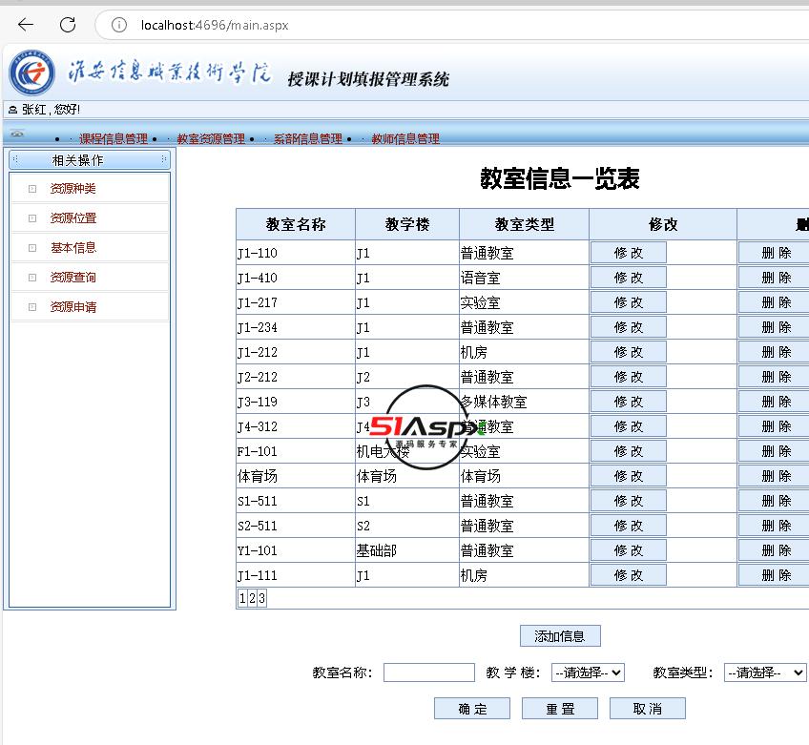The width and height of the screenshot is (809, 745).
Task: Click 修改 button for classroom J1-110
Action: point(628,253)
